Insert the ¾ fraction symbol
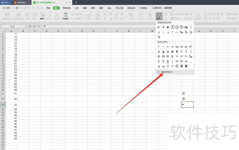 [186, 32]
